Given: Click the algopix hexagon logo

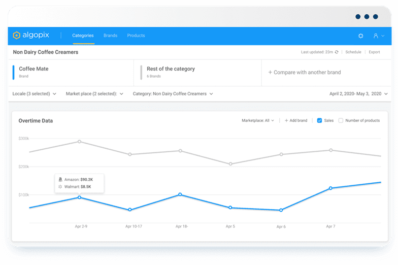Looking at the screenshot, I should coord(16,36).
